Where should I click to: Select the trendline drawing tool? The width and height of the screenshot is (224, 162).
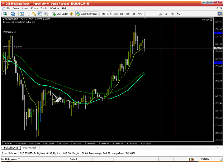(x=160, y=14)
